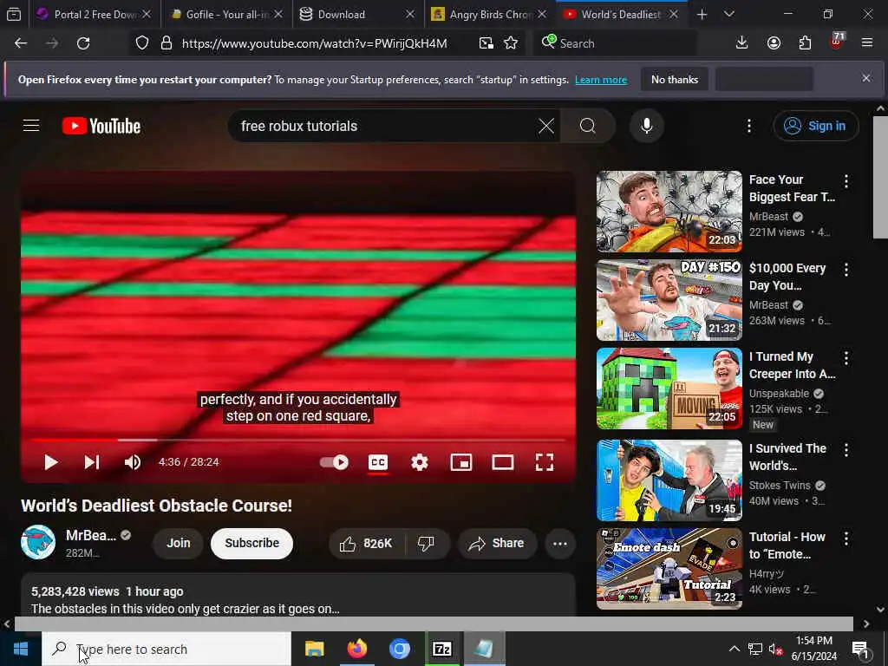Reload the current page
888x666 pixels.
[83, 43]
